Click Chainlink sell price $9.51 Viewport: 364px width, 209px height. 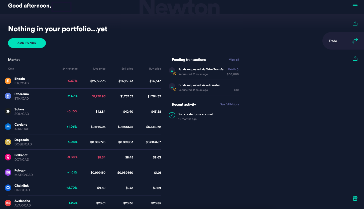click(129, 188)
